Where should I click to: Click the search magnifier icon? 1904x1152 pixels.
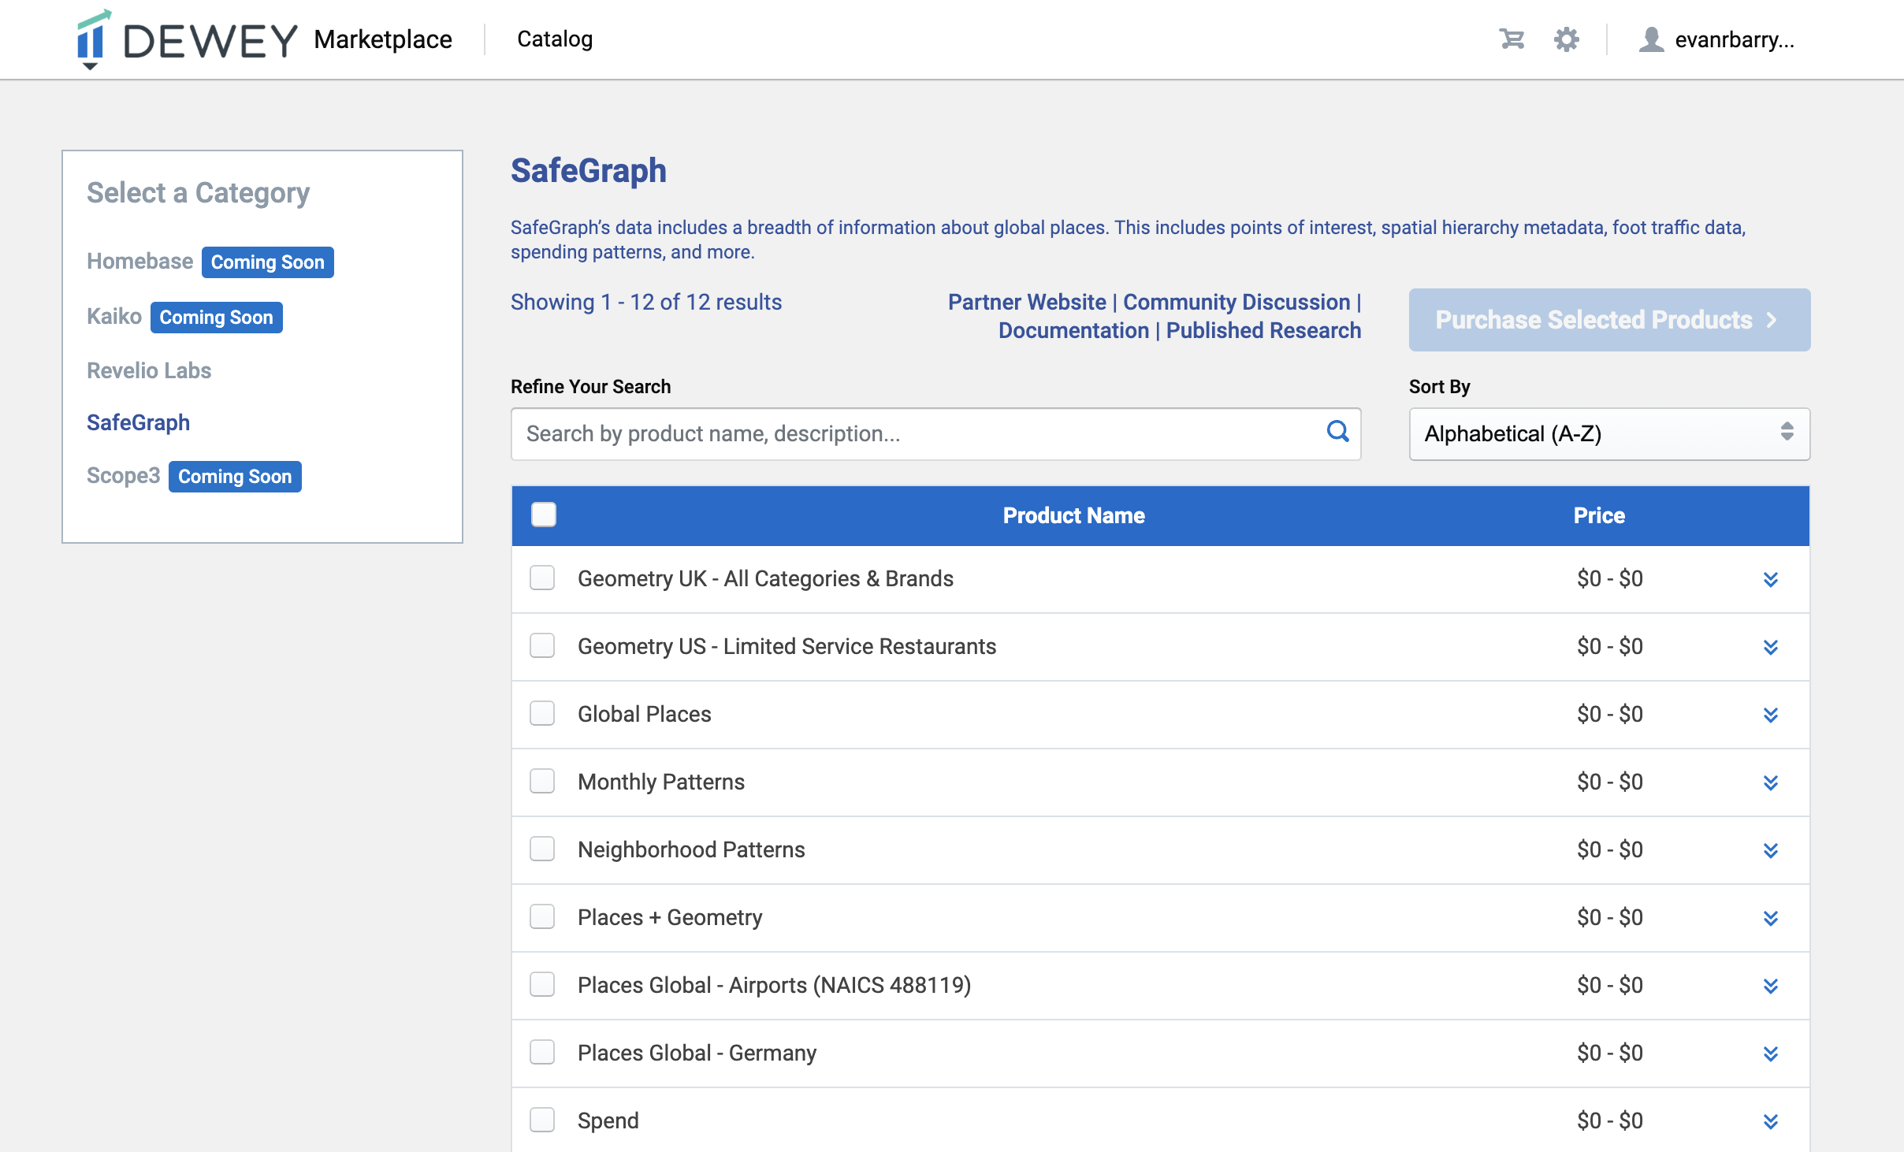(1337, 432)
